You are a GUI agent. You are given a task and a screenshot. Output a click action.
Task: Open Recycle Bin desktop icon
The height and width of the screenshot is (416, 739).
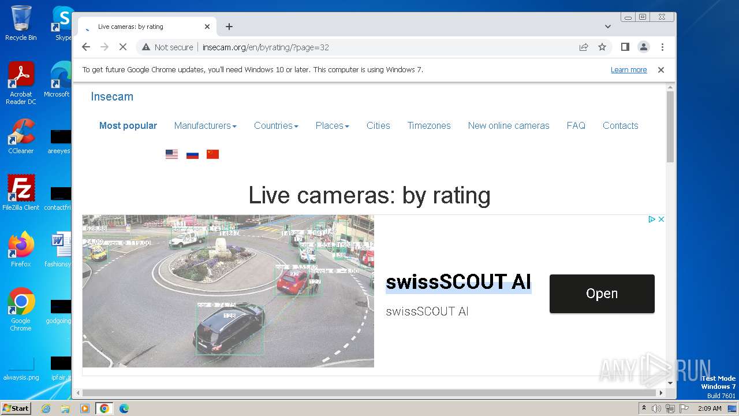coord(21,23)
